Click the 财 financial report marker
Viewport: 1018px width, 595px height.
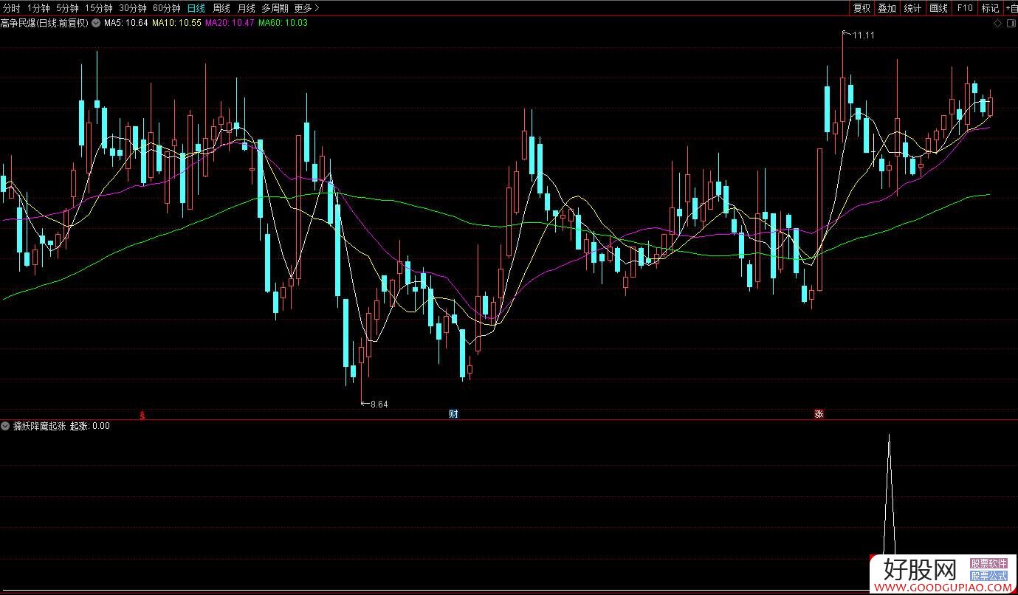(453, 414)
